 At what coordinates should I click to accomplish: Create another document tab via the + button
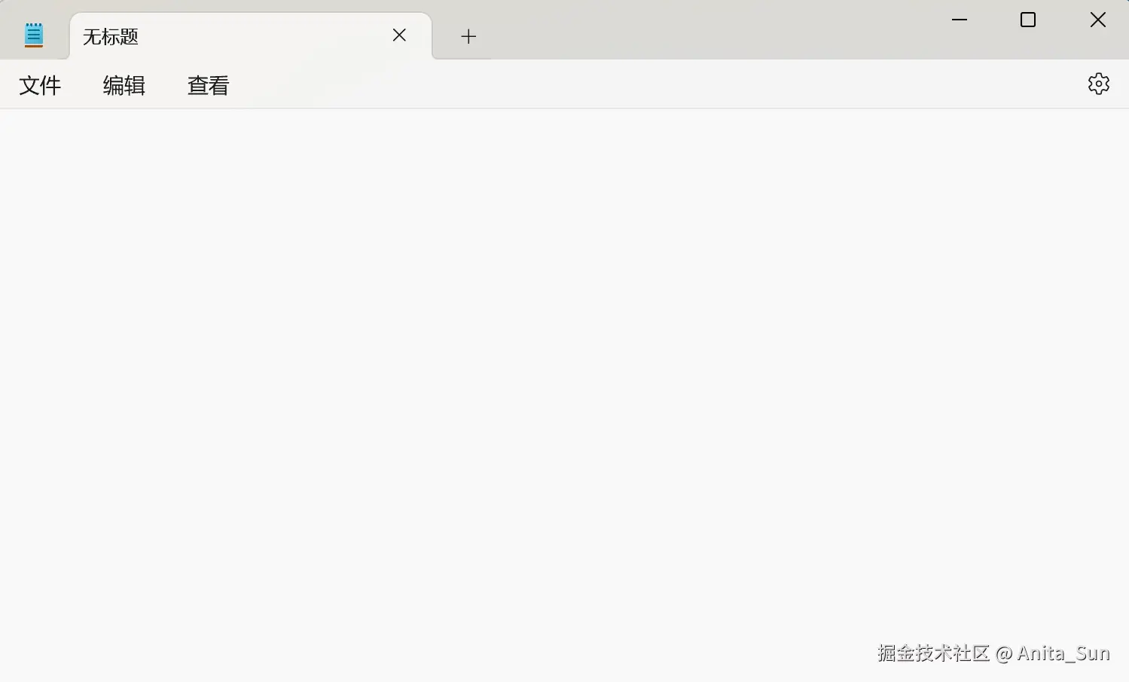click(468, 36)
